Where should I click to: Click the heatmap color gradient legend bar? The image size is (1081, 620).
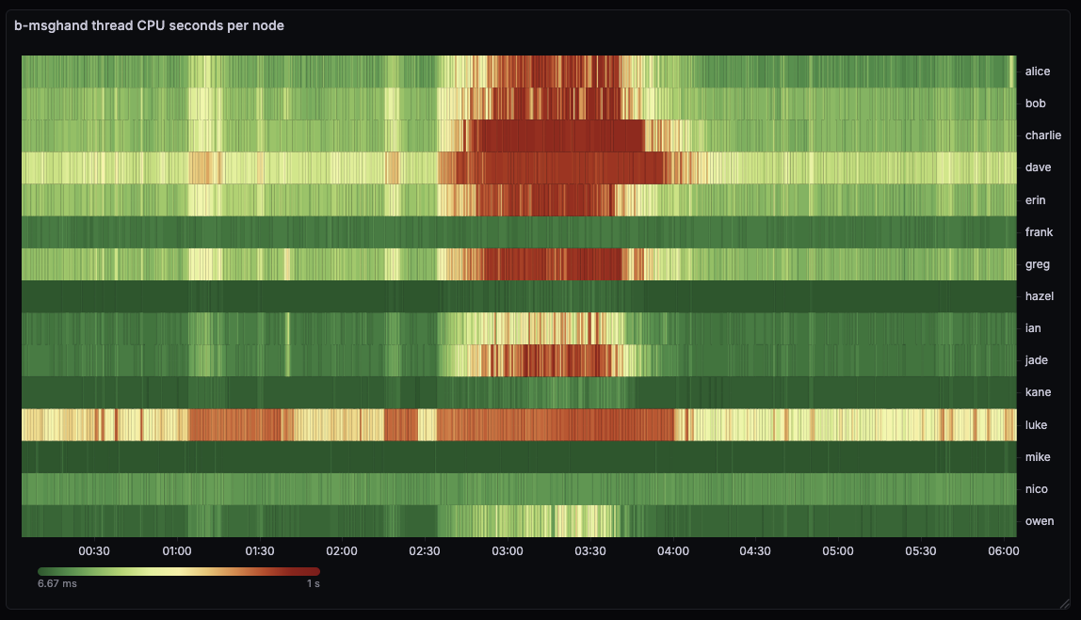179,571
